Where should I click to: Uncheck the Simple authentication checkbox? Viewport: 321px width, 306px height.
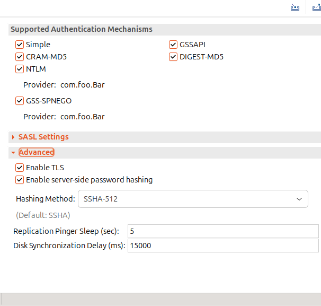coord(20,45)
